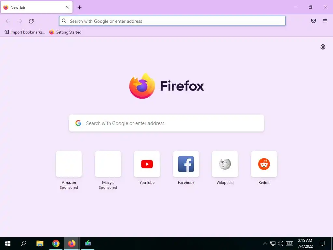
Task: Click the Wikipedia label text
Action: click(x=225, y=182)
